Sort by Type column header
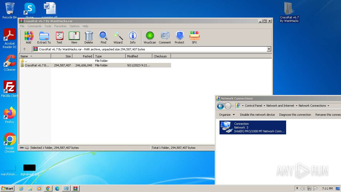Viewport: 341px width, 192px height. click(109, 56)
